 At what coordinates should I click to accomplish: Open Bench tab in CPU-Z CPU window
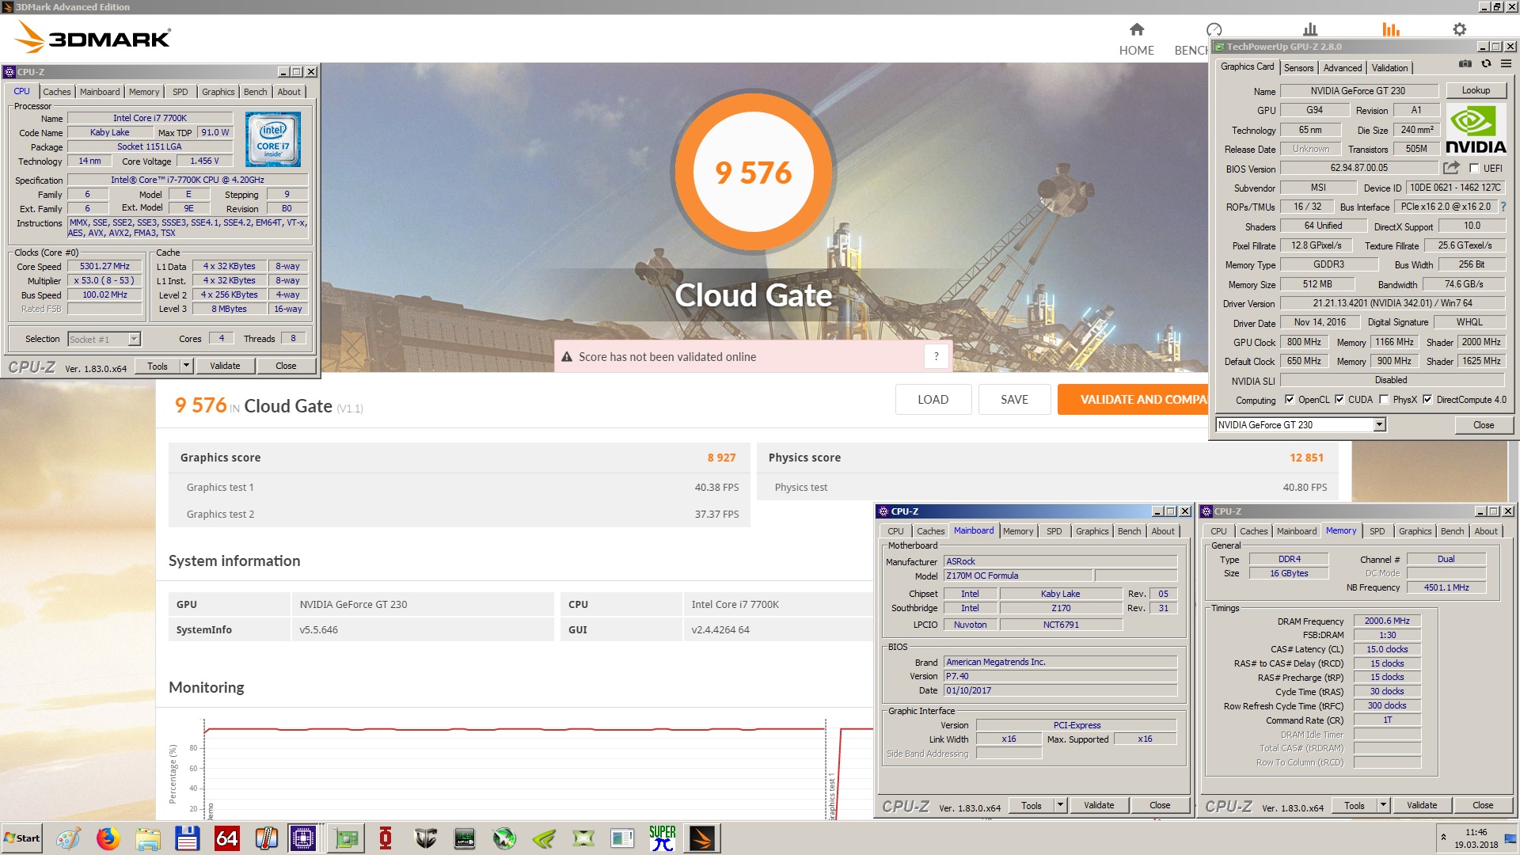255,92
